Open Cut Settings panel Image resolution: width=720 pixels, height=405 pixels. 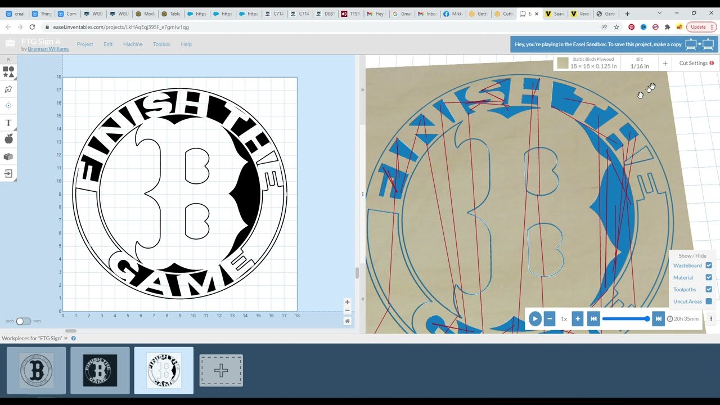(x=696, y=63)
